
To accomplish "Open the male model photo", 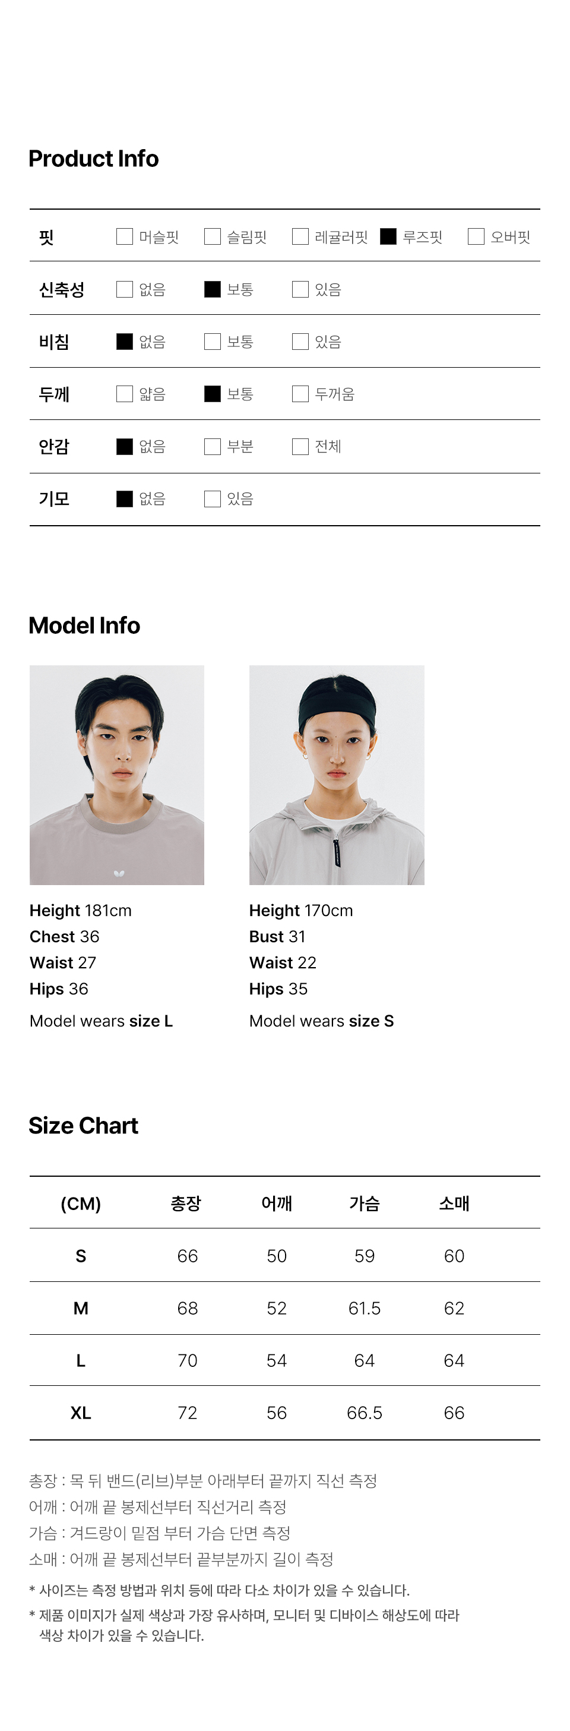I will pos(117,775).
